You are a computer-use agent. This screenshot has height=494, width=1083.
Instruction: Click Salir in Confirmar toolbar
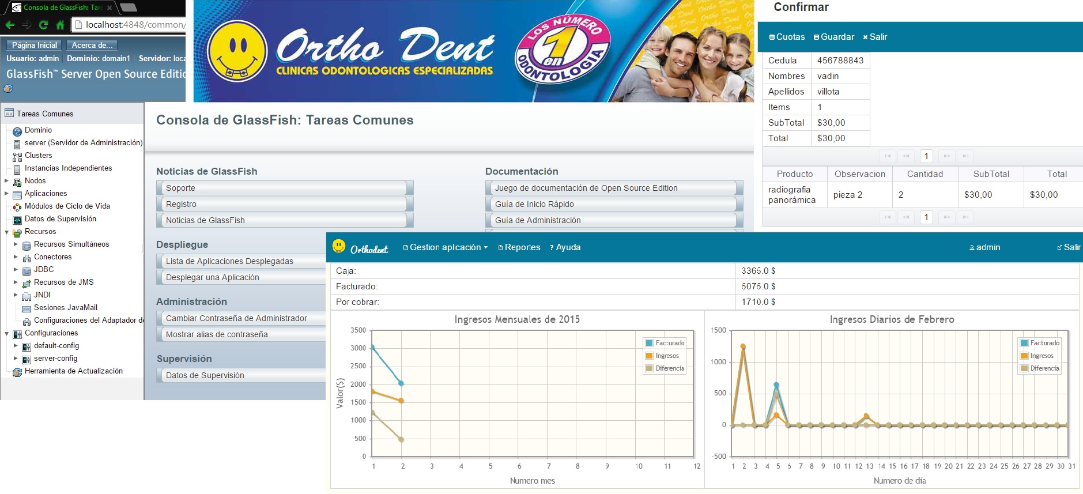[874, 37]
